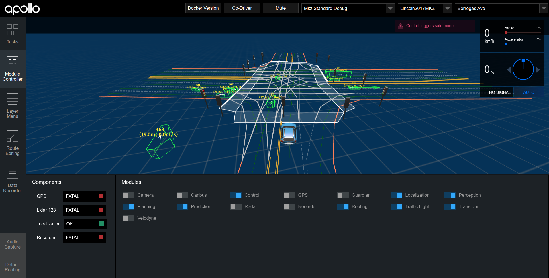Image resolution: width=549 pixels, height=278 pixels.
Task: Enable the Recorder module switch
Action: (x=289, y=207)
